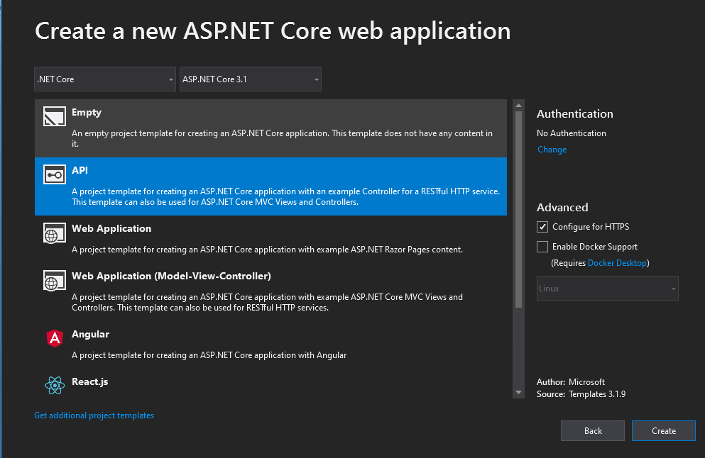Enable the Docker Support checkbox

coord(542,247)
